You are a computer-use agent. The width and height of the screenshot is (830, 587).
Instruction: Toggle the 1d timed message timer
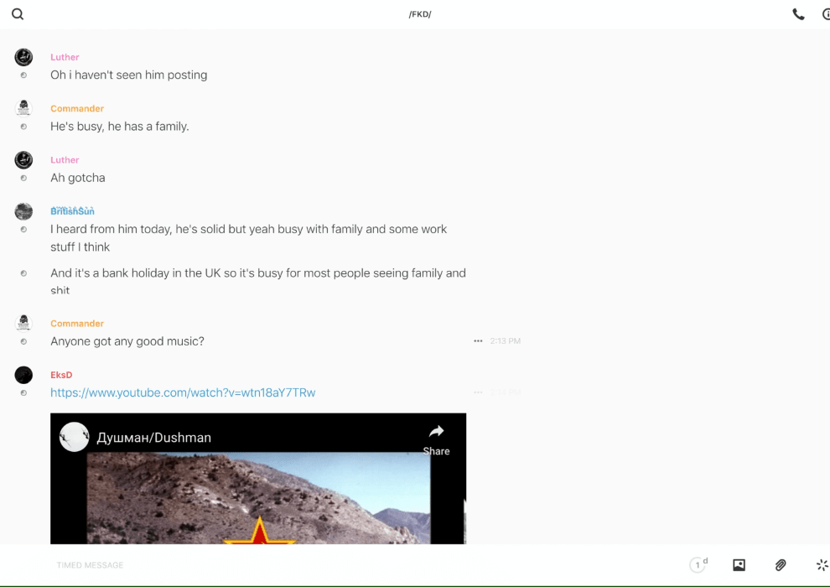(x=698, y=565)
